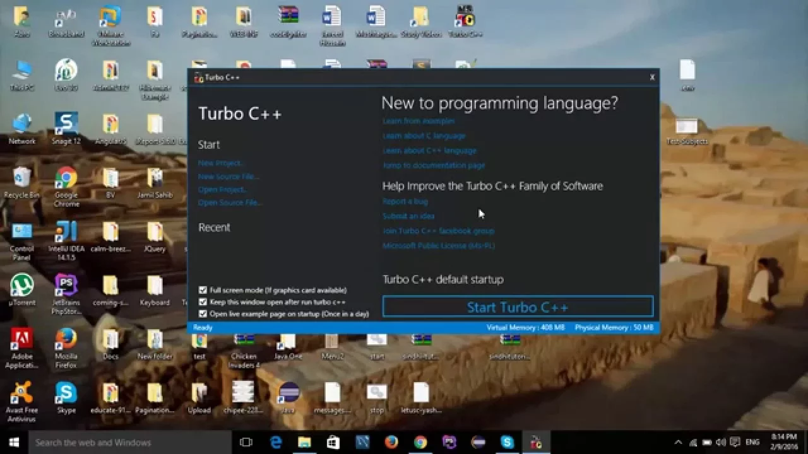Select the IntelliJ IDEA desktop icon
808x454 pixels.
tap(66, 241)
